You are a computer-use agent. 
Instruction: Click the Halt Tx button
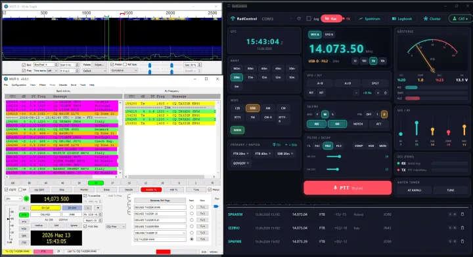[173, 189]
